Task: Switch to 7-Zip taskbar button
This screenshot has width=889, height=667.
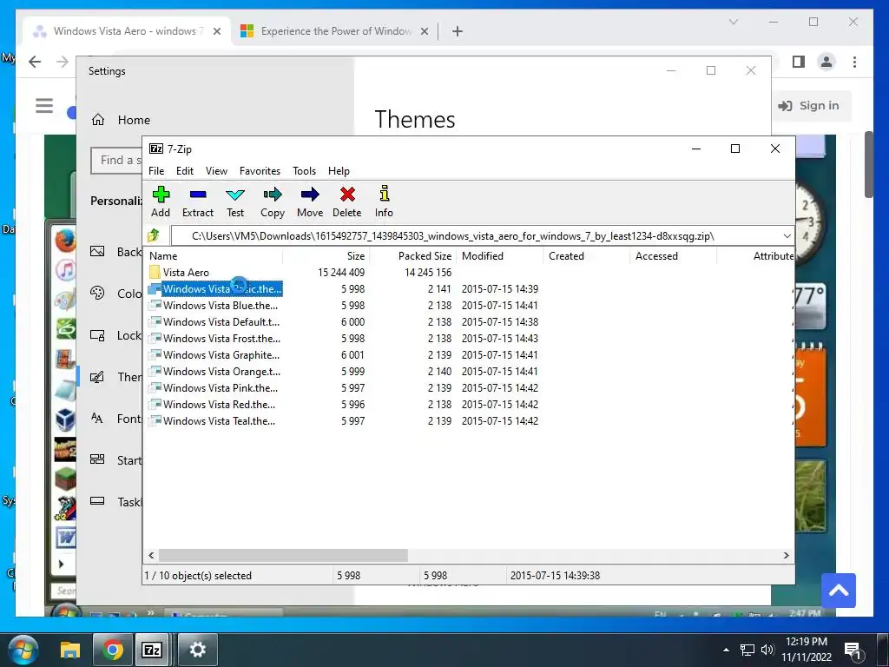Action: [151, 650]
